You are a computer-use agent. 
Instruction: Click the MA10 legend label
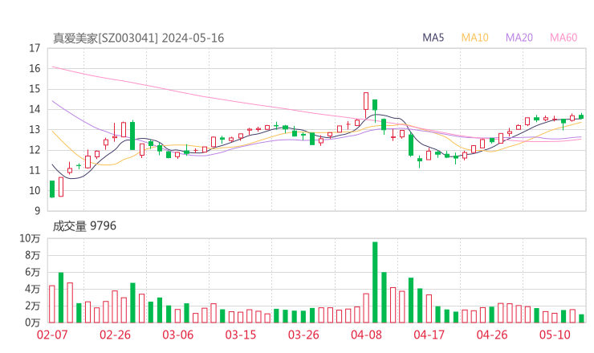pyautogui.click(x=474, y=38)
